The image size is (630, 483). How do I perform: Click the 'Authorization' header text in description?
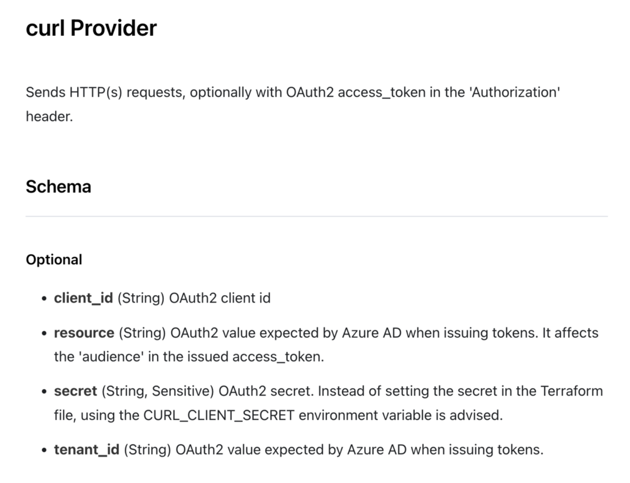515,92
